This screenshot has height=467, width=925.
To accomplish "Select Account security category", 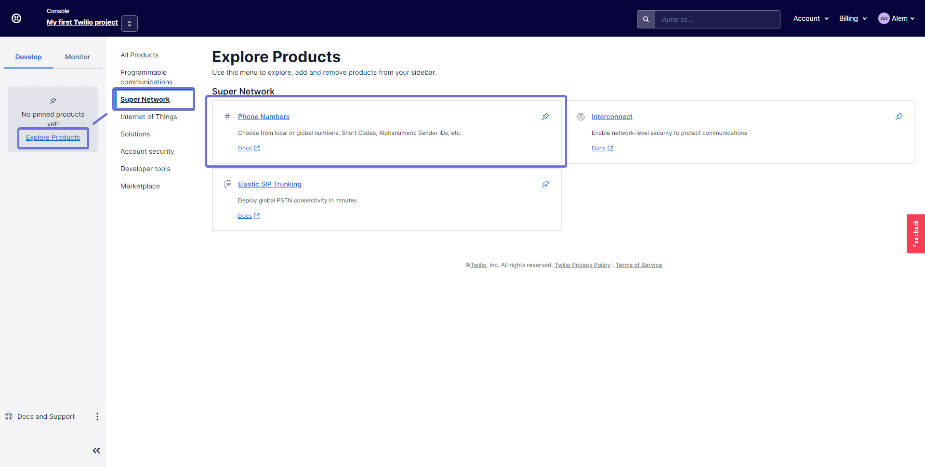I will tap(147, 151).
